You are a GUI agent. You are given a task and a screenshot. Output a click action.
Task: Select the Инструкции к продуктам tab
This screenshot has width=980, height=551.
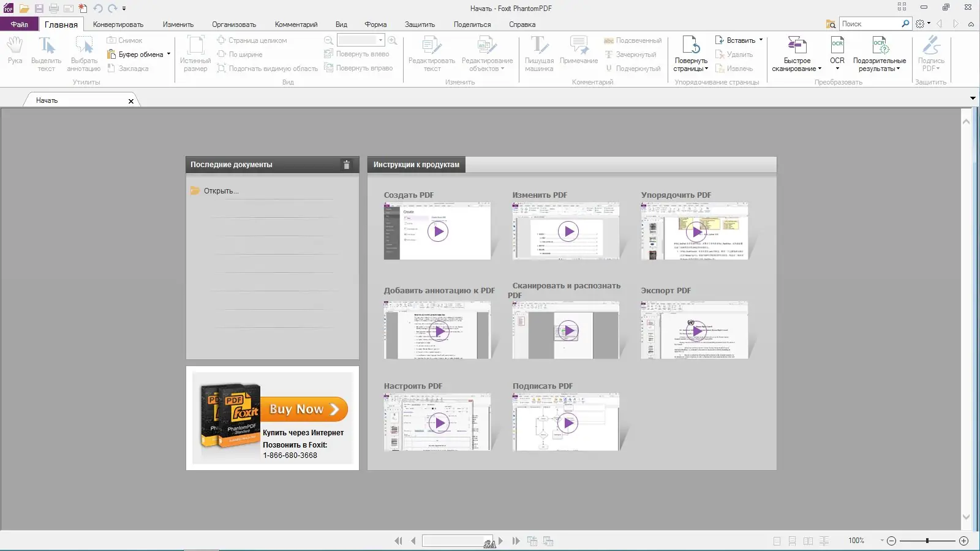click(x=417, y=165)
